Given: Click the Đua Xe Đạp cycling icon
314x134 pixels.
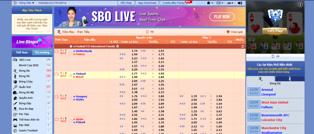Looking at the screenshot, I should pos(15,109).
